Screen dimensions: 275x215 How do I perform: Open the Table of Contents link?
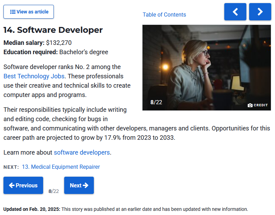pyautogui.click(x=164, y=14)
